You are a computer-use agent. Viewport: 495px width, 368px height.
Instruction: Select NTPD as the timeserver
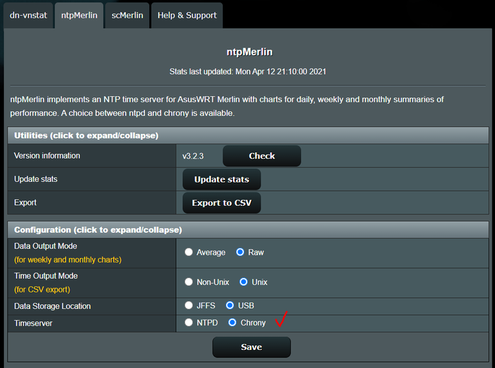point(189,322)
